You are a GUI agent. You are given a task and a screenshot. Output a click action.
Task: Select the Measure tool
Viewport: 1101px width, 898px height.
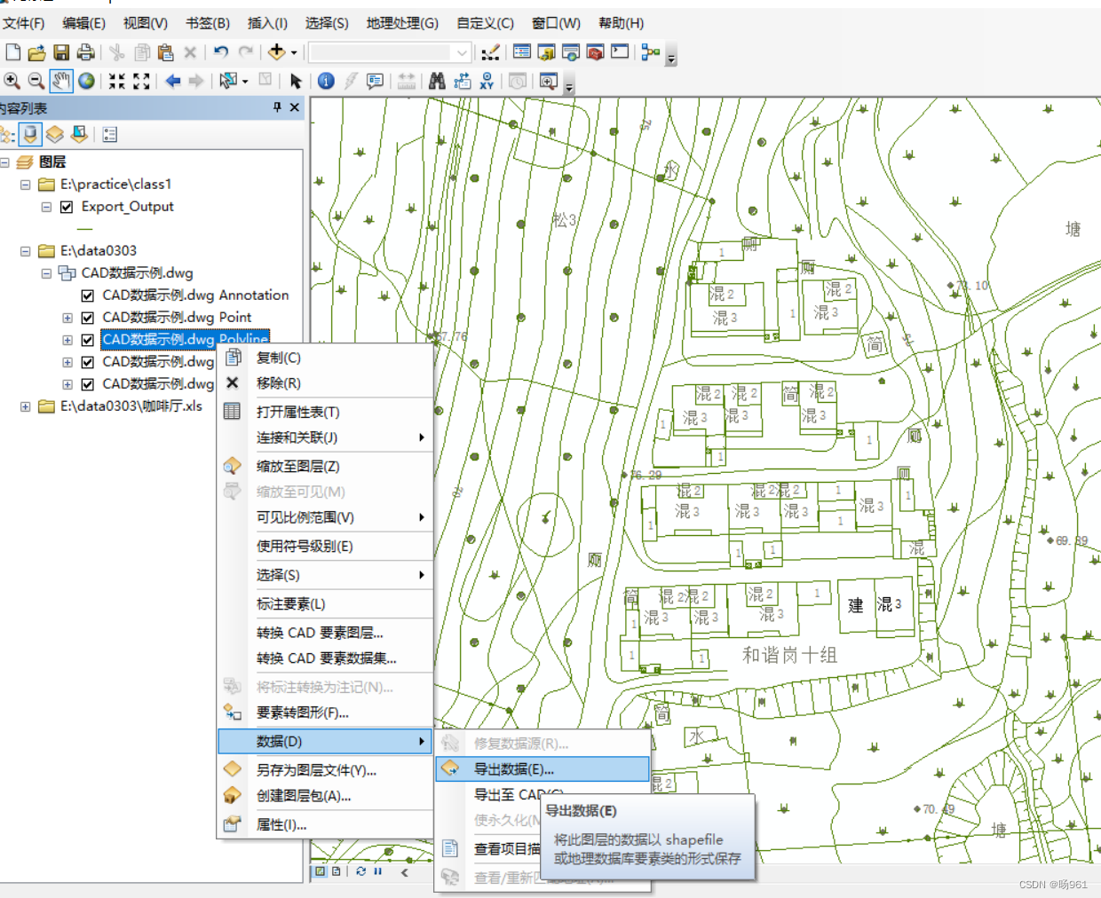pos(405,81)
